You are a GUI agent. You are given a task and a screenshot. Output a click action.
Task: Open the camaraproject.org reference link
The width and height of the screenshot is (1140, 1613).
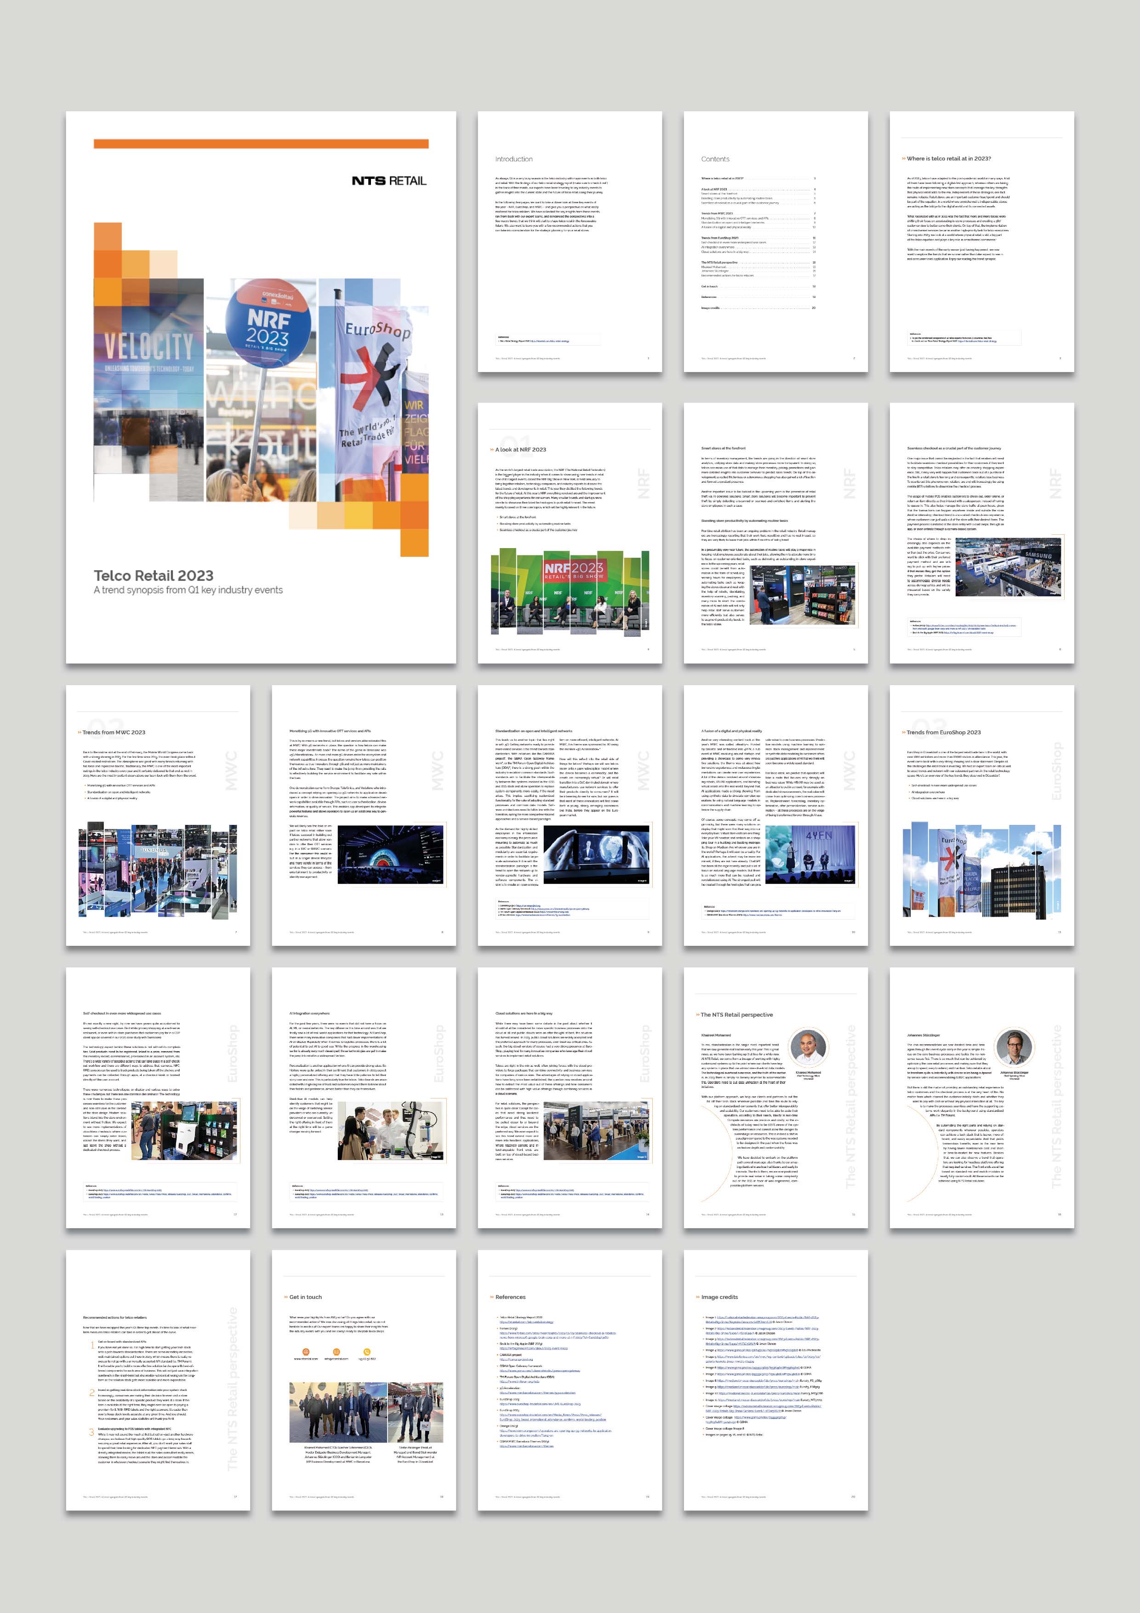tap(517, 1360)
